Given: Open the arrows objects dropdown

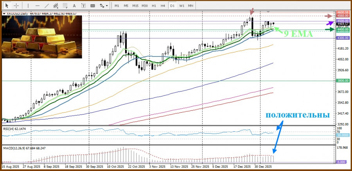Looking at the screenshot, I should tap(103, 6).
